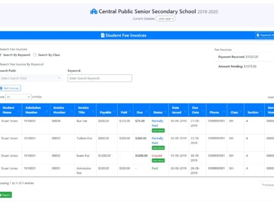
Task: Open the Select Search Field dropdown
Action: (x=31, y=78)
